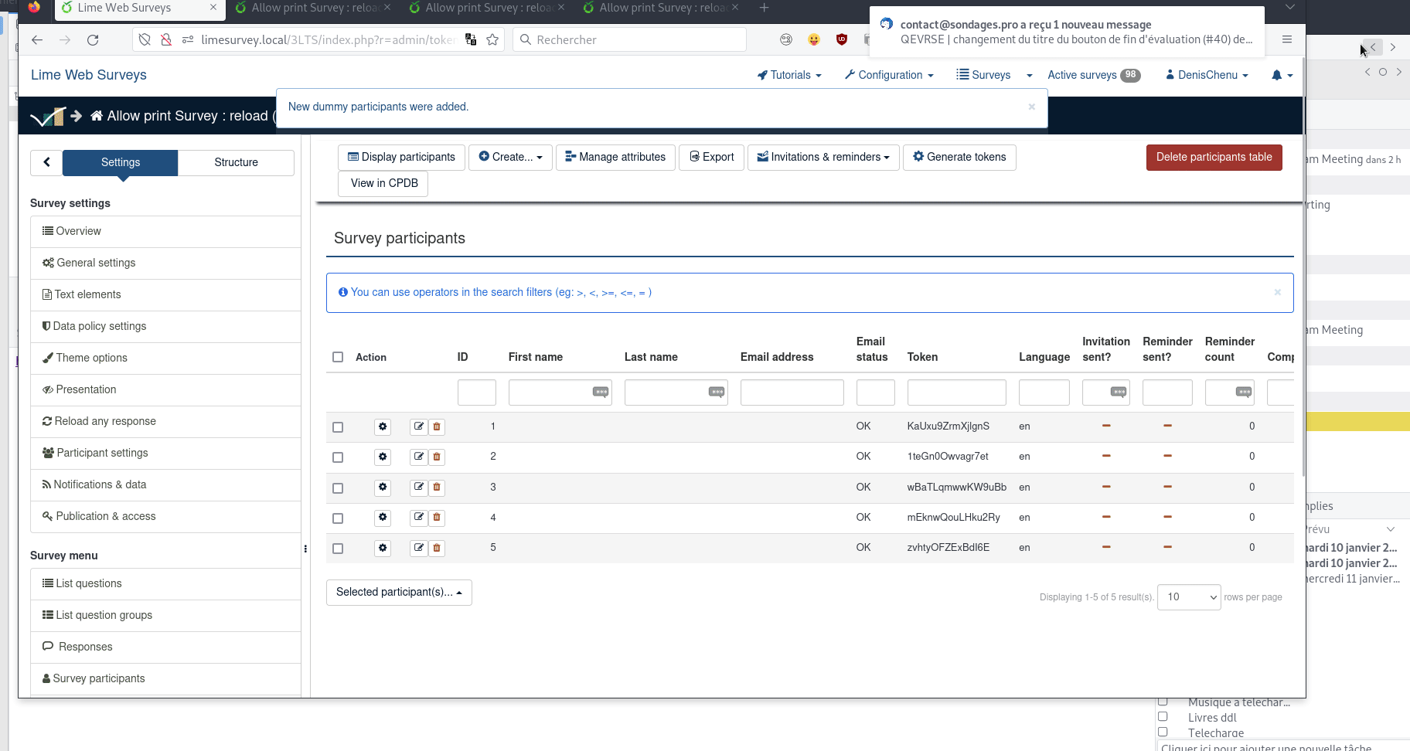Screen dimensions: 1410x751
Task: Click the Generate tokens button
Action: [959, 157]
